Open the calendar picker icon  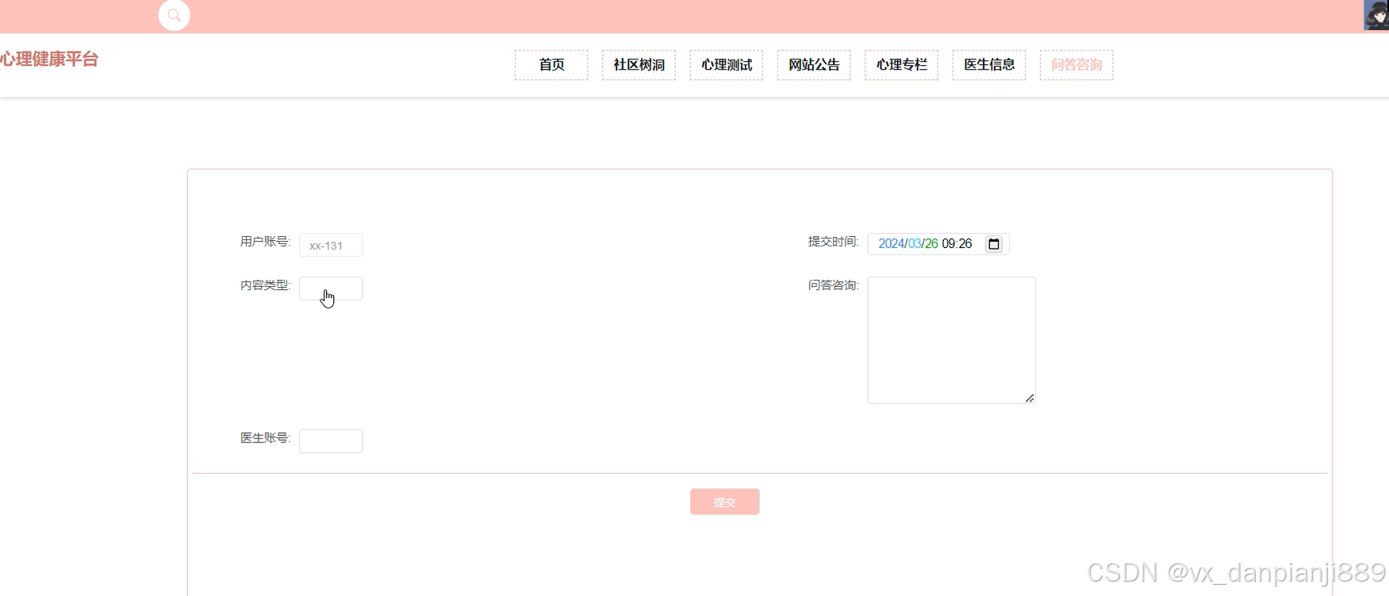(993, 243)
